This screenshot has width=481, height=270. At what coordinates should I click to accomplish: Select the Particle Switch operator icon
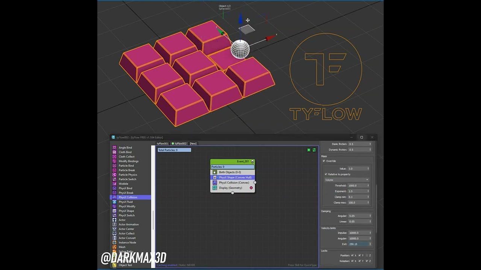click(x=115, y=179)
